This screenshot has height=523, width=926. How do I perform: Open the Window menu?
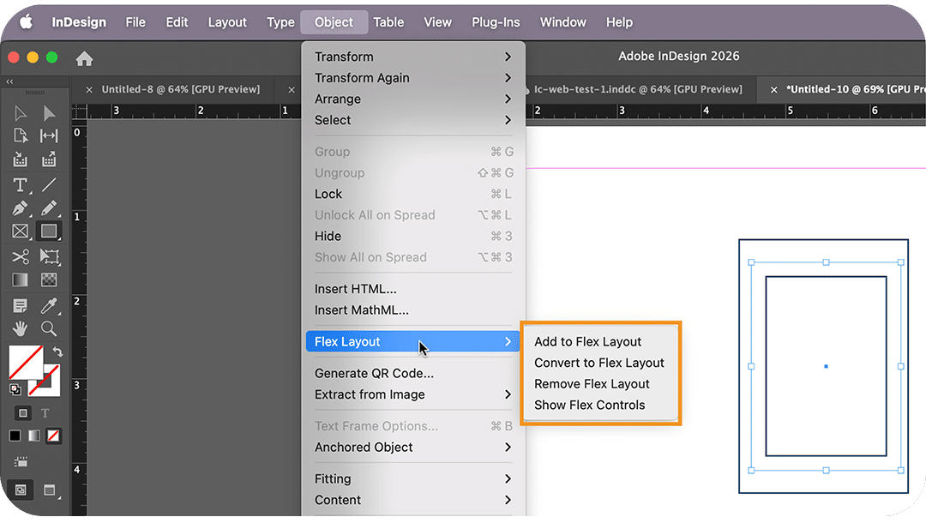562,21
